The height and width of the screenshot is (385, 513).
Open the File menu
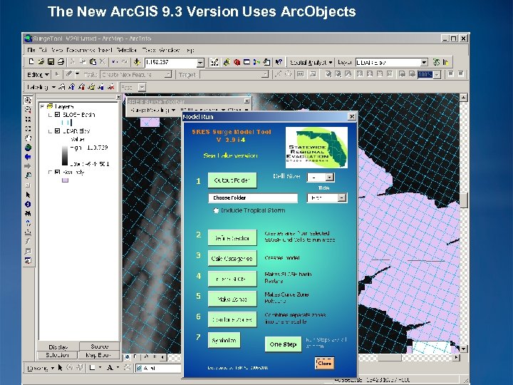(x=31, y=50)
